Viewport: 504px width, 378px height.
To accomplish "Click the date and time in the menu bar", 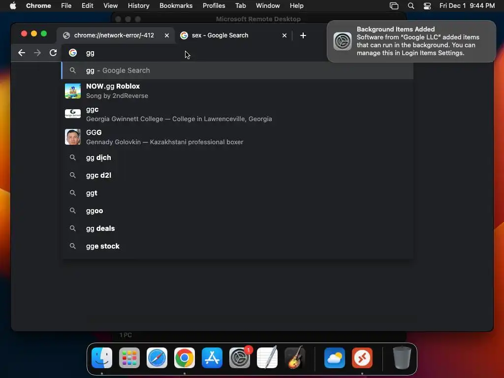I will tap(467, 6).
